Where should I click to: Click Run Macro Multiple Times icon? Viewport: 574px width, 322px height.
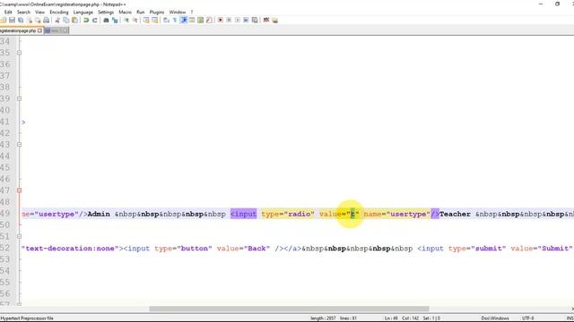246,20
